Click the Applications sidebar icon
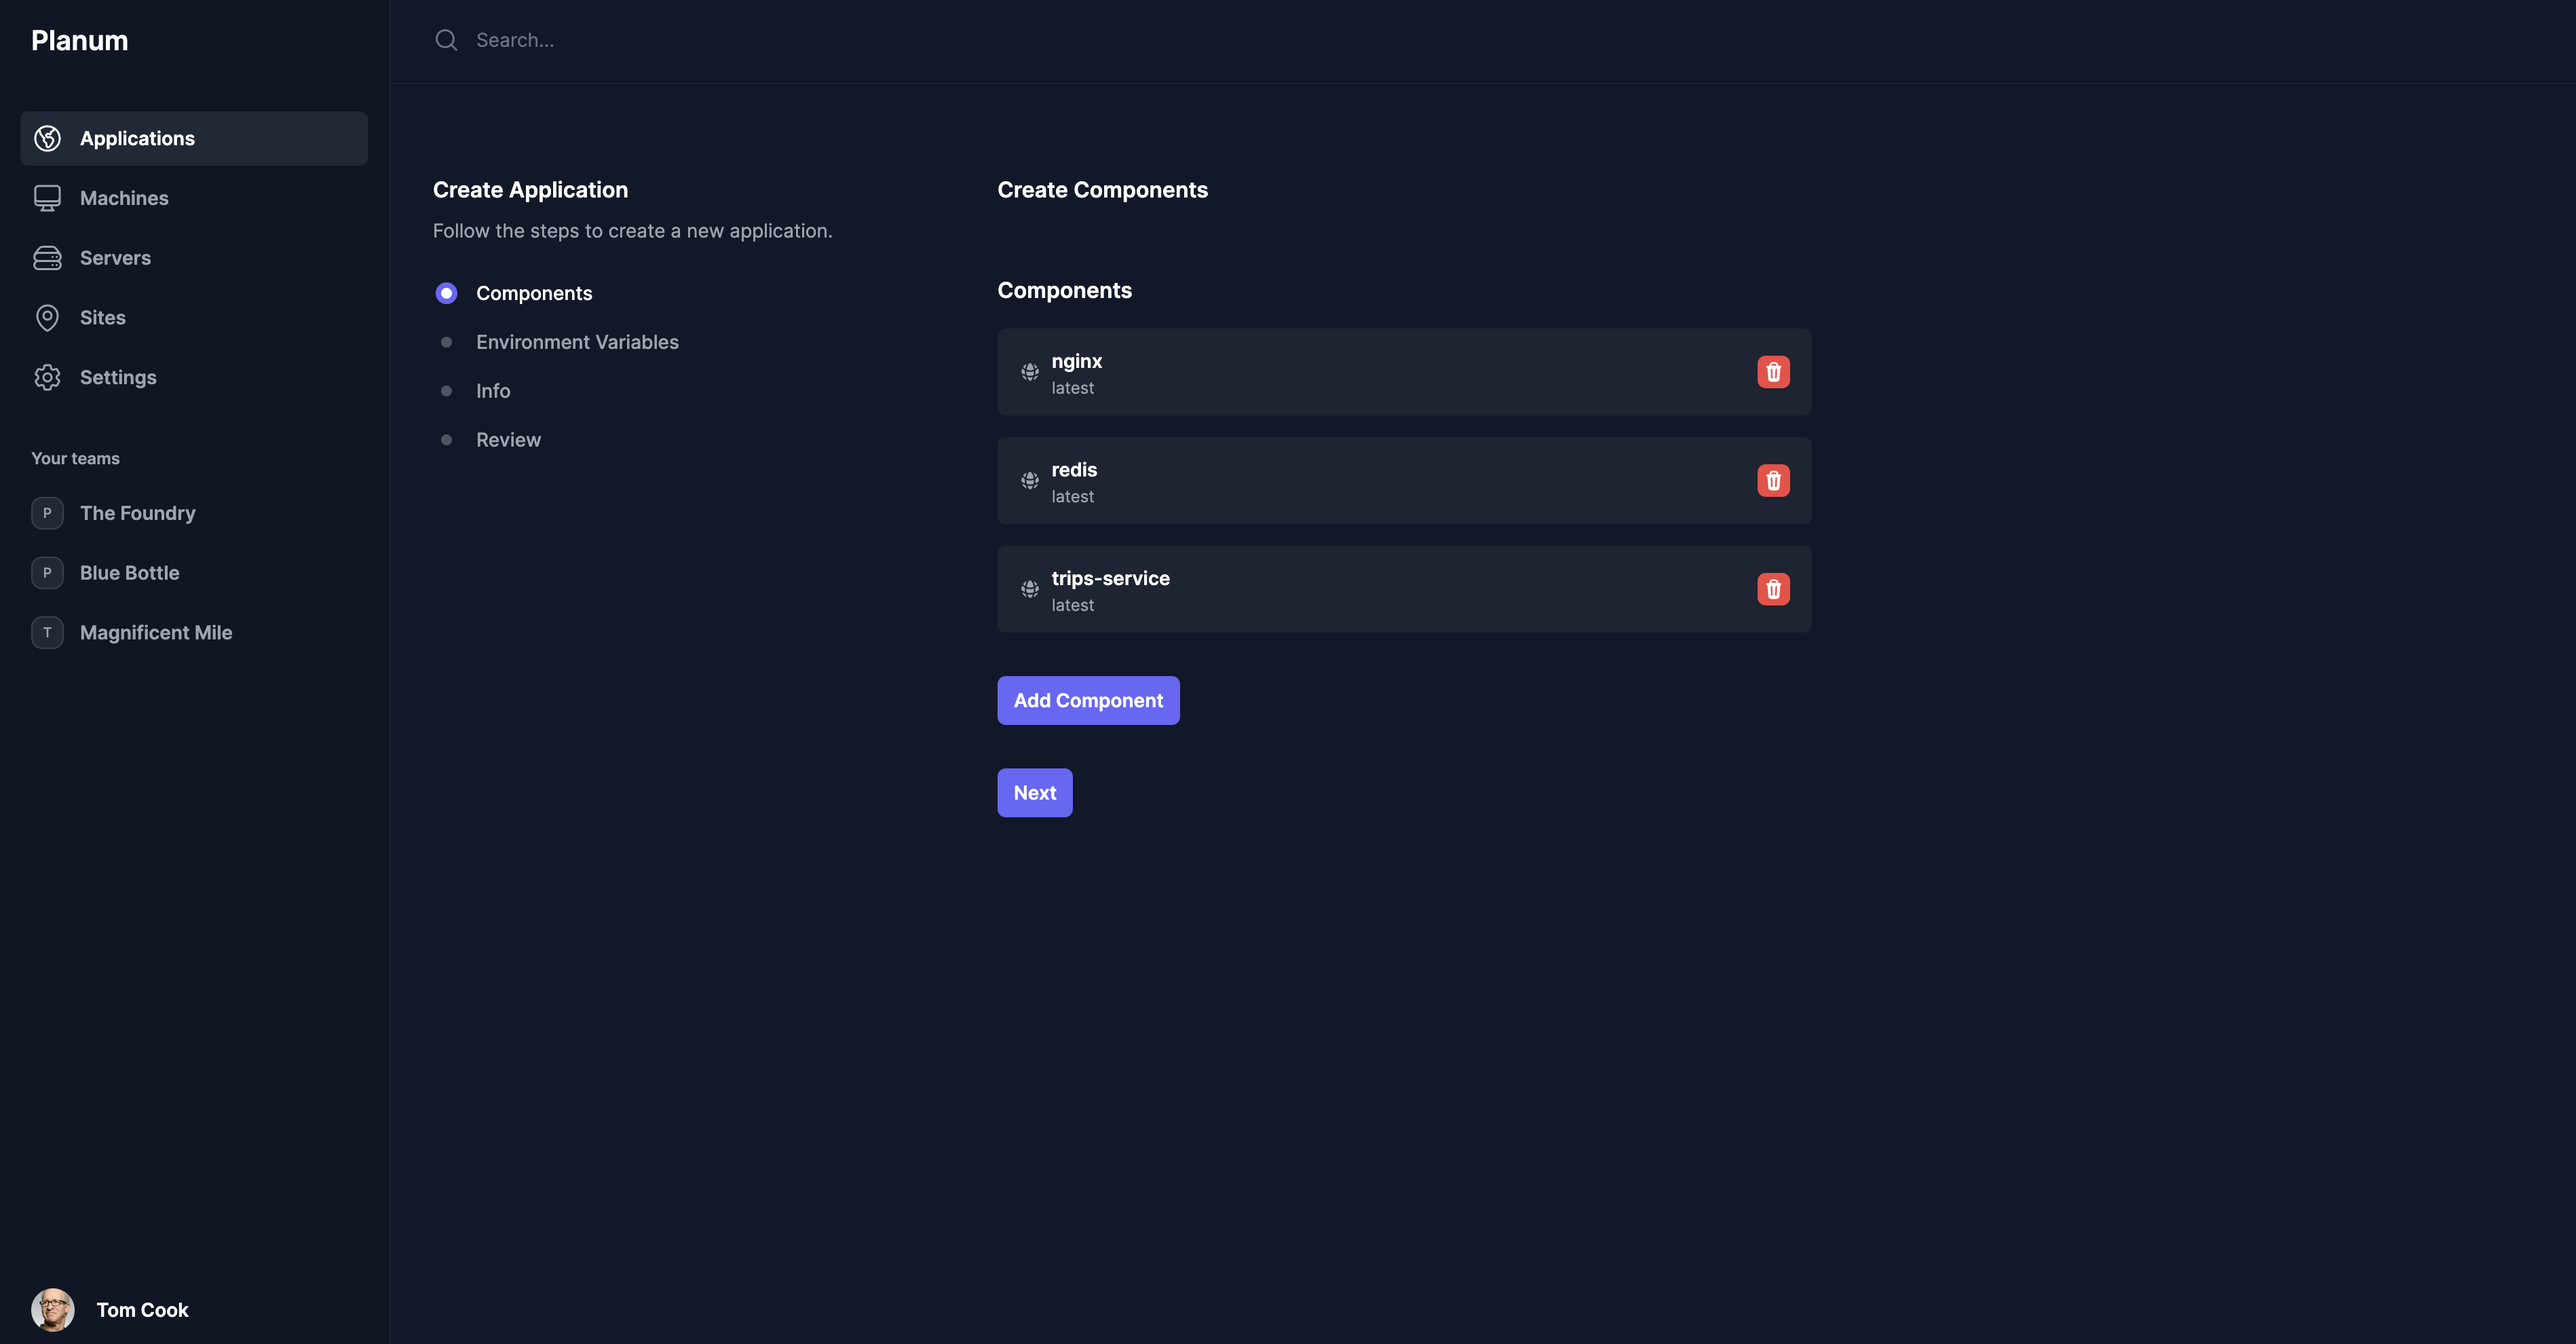The image size is (2576, 1344). pos(47,138)
